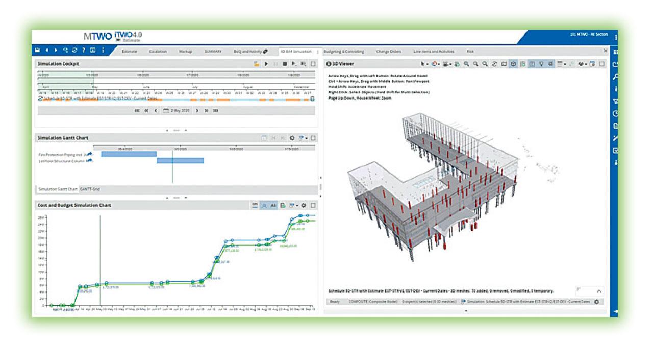Open Simulation Gantt Chart settings gear
The width and height of the screenshot is (653, 341).
point(292,138)
